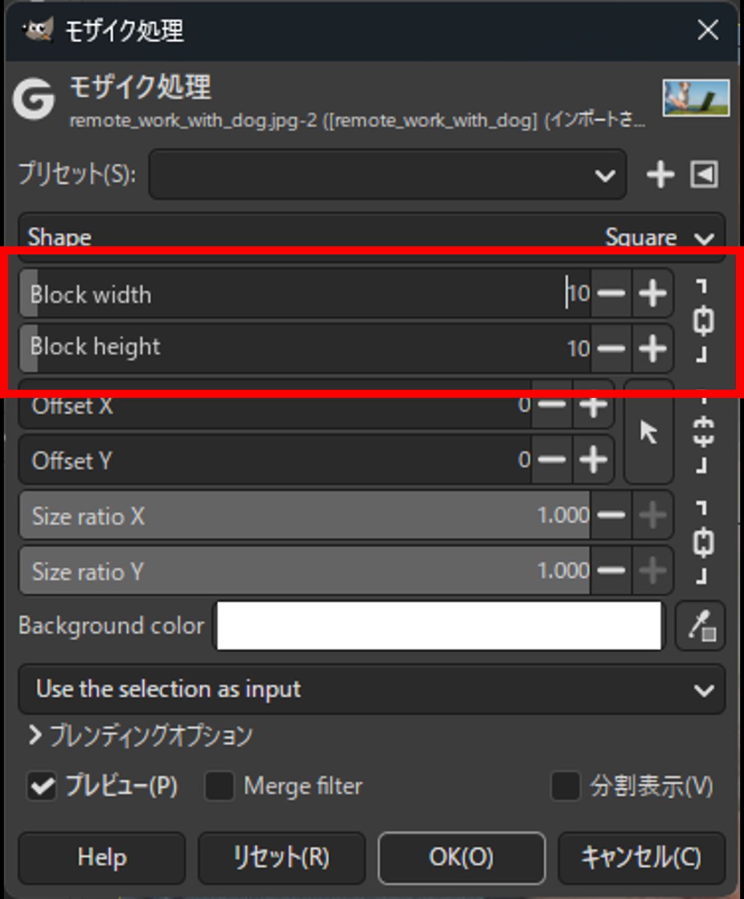Disable the プレビュー(P) checkbox

(42, 787)
